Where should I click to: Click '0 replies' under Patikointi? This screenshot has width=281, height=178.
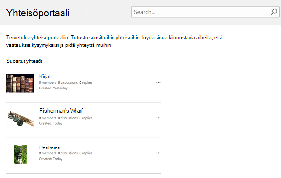click(x=86, y=153)
